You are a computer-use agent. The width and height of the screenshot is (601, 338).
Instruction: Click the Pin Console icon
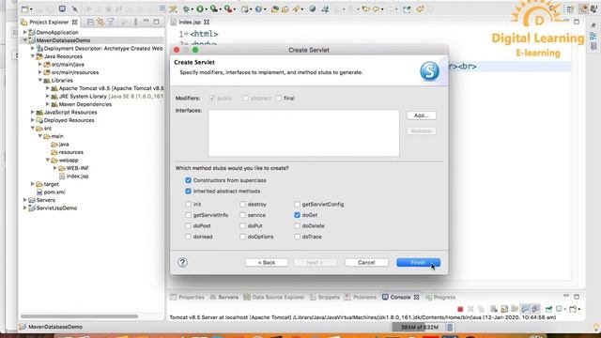click(548, 309)
